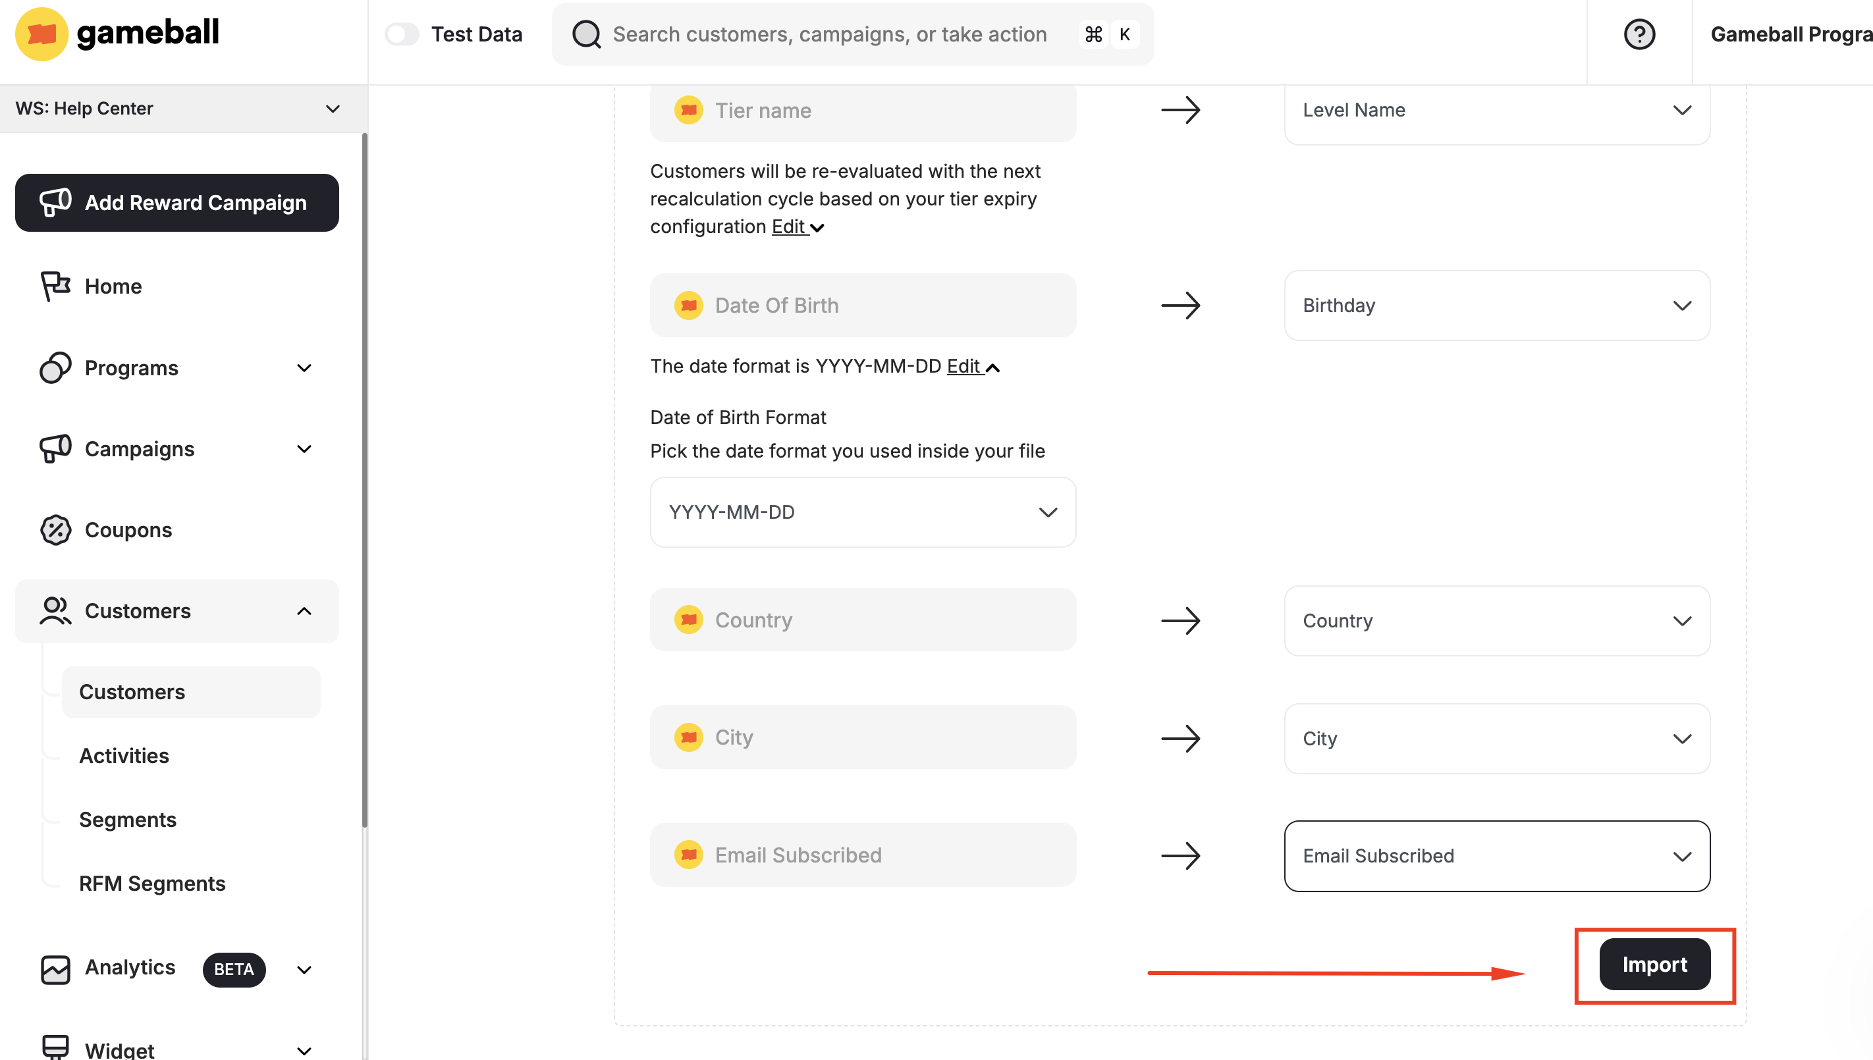Open the help question mark icon
The image size is (1873, 1060).
(x=1639, y=34)
